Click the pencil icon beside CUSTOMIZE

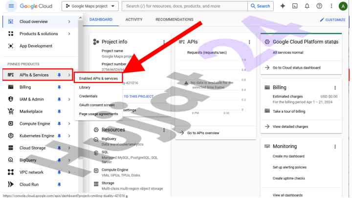point(322,20)
